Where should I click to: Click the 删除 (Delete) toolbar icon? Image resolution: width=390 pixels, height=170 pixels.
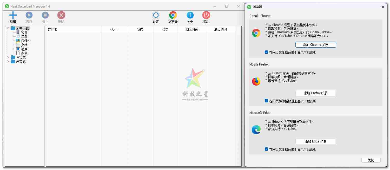(61, 15)
